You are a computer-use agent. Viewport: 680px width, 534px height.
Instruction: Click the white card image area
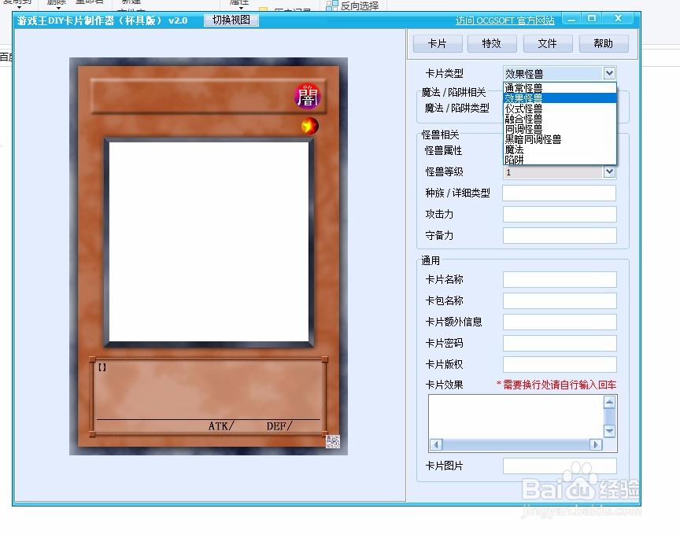click(x=209, y=242)
